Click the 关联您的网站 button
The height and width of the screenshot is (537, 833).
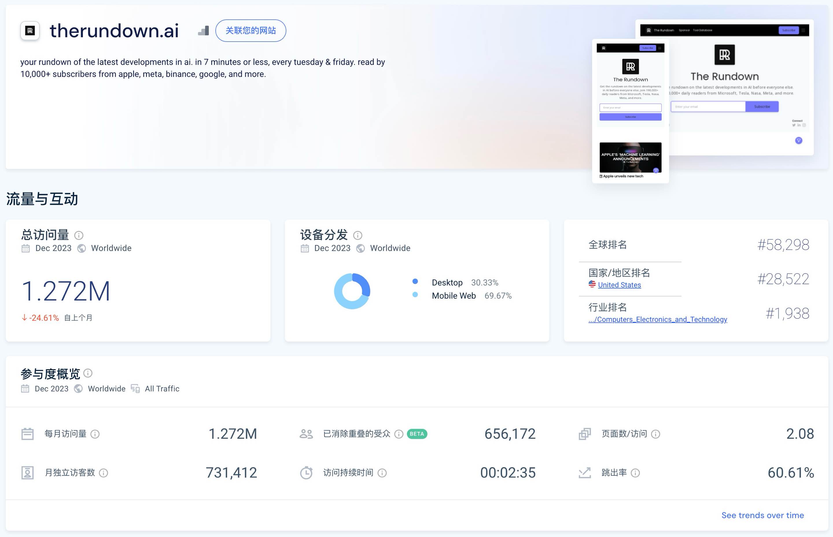251,31
